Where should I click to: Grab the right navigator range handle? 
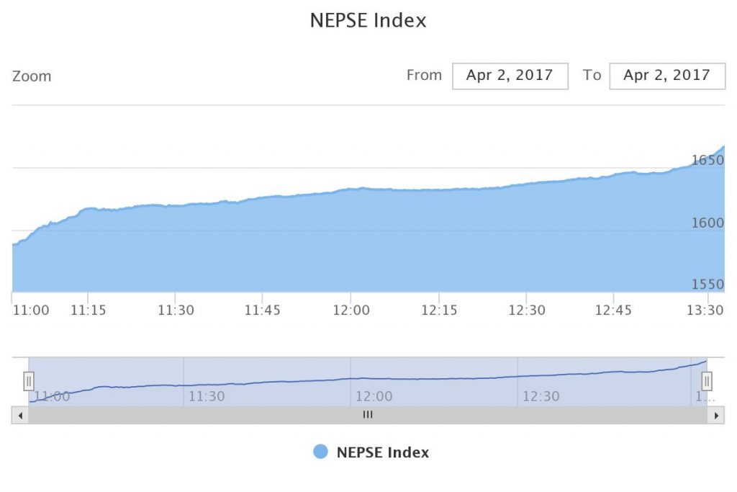click(x=707, y=380)
